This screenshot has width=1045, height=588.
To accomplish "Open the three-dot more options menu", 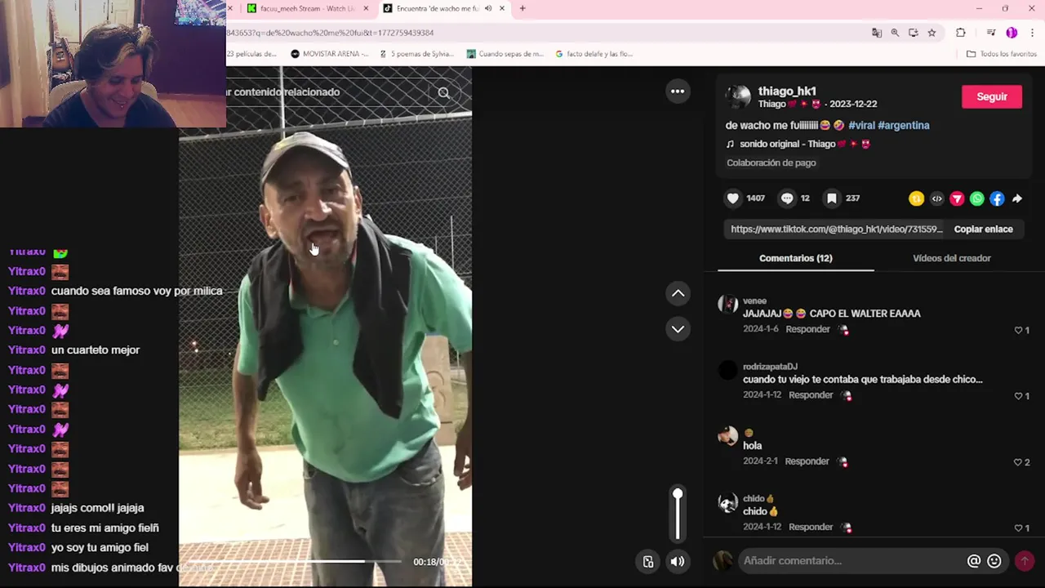I will [x=678, y=91].
